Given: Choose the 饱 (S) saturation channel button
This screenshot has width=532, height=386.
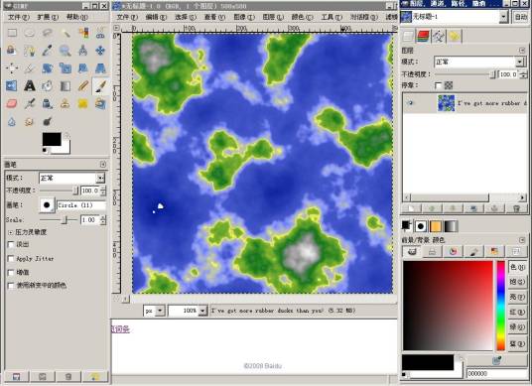Looking at the screenshot, I should click(517, 282).
